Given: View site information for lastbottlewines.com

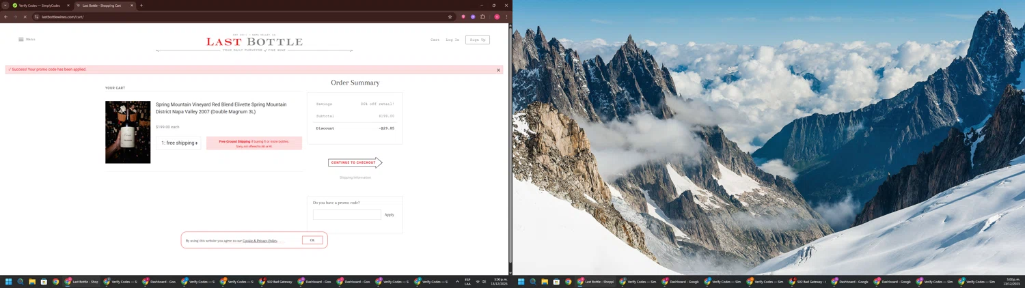Looking at the screenshot, I should point(36,16).
